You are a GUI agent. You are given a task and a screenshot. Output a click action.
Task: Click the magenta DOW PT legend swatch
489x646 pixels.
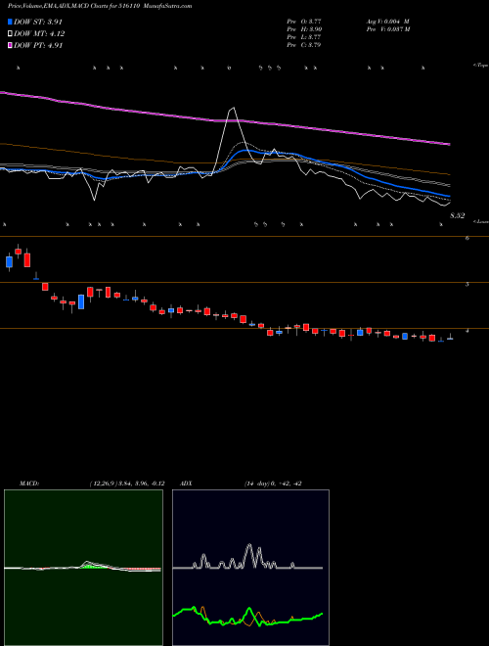[10, 45]
